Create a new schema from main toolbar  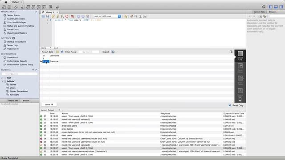pos(23,7)
